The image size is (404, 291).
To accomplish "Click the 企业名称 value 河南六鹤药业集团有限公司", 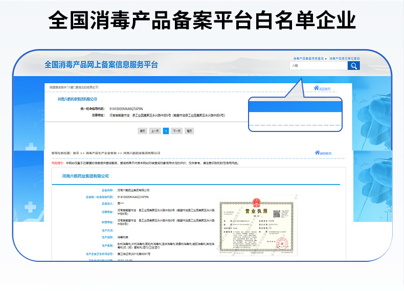I will tap(133, 190).
